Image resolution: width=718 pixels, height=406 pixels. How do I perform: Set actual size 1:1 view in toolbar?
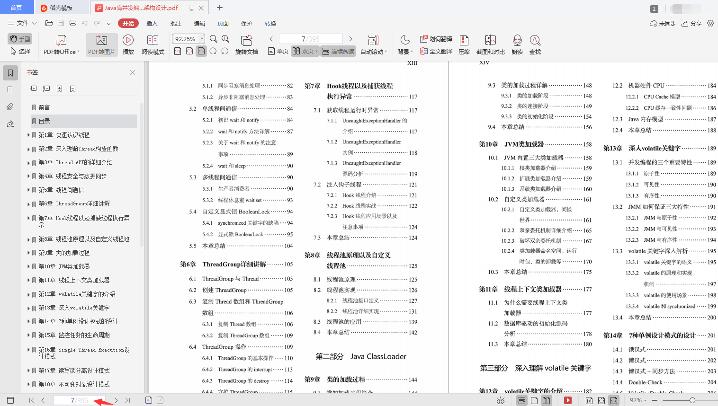178,51
